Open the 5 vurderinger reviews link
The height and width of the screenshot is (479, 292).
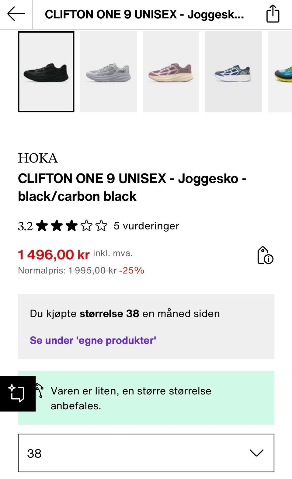coord(146,226)
